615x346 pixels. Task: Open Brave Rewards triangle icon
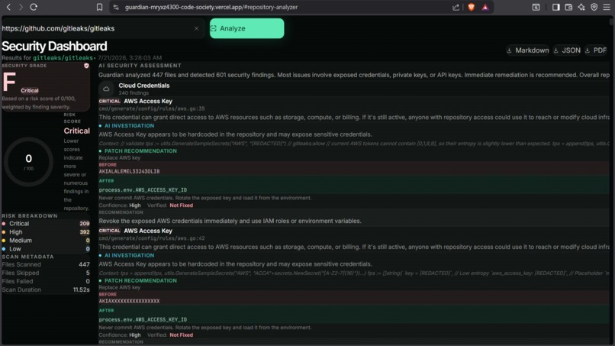click(485, 7)
